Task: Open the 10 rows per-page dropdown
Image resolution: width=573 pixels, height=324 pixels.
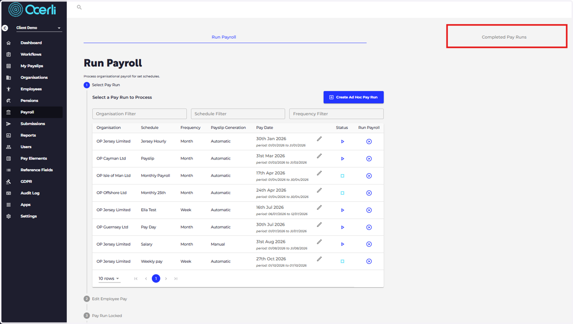Action: (109, 279)
